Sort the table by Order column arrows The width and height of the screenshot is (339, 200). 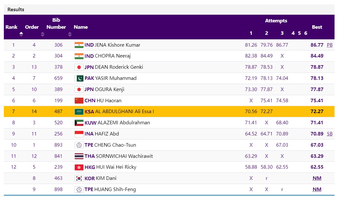click(42, 34)
